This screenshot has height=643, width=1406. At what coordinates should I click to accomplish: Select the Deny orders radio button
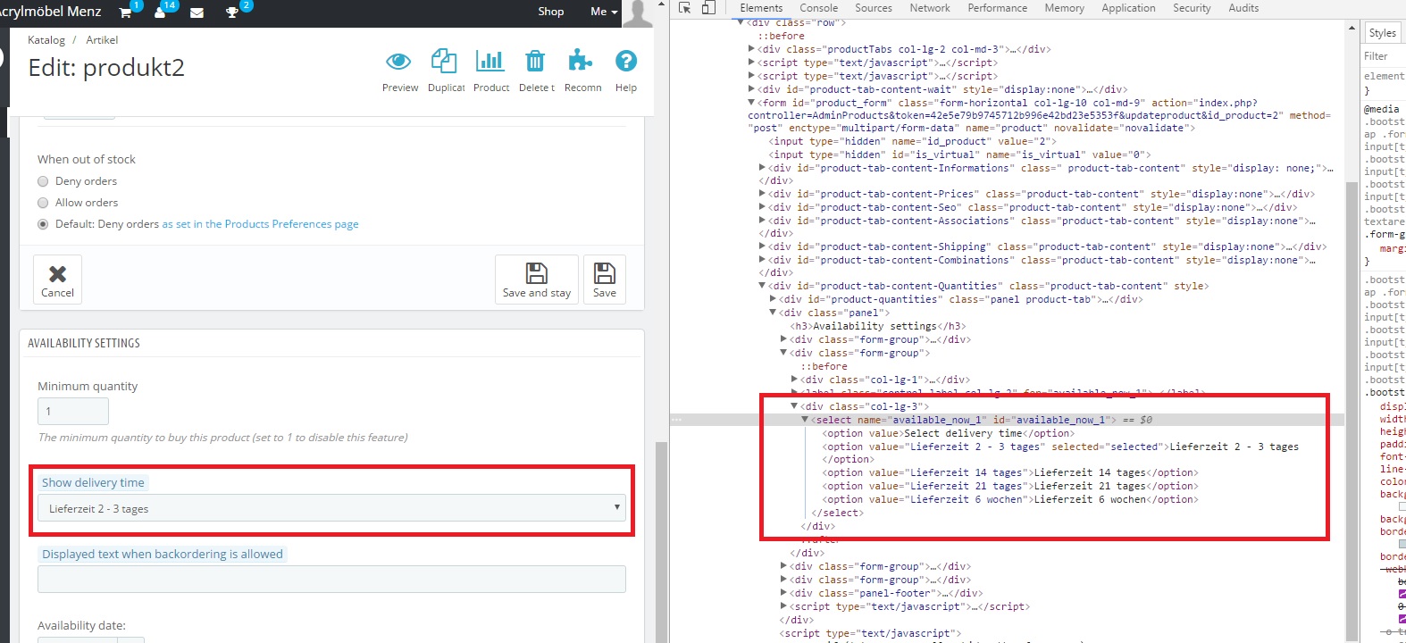click(x=43, y=181)
